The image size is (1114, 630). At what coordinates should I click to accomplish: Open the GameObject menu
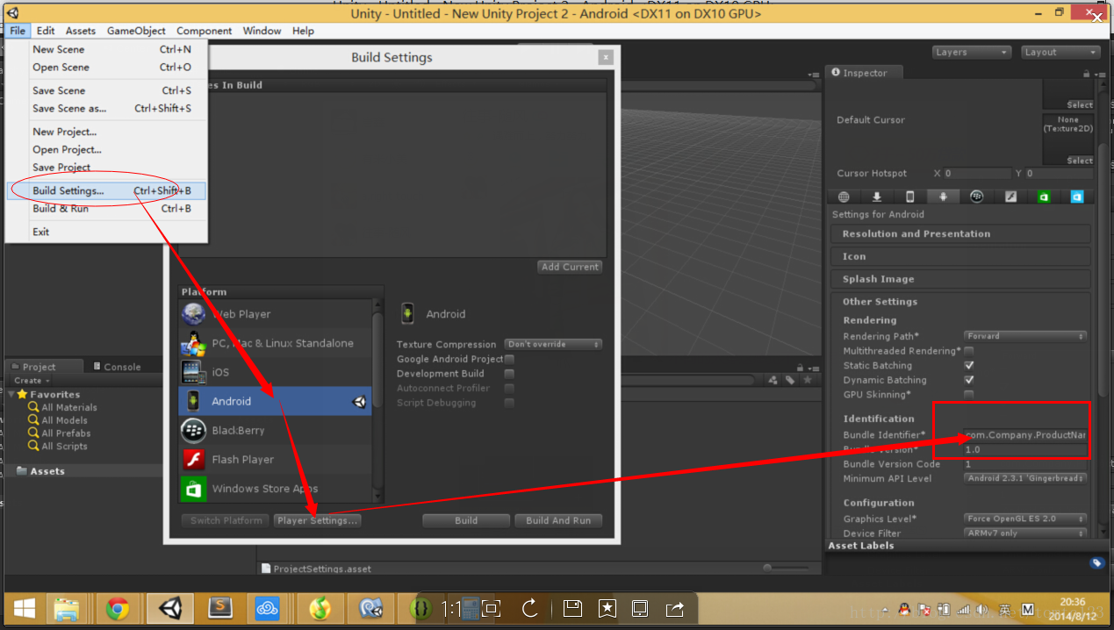[x=136, y=31]
